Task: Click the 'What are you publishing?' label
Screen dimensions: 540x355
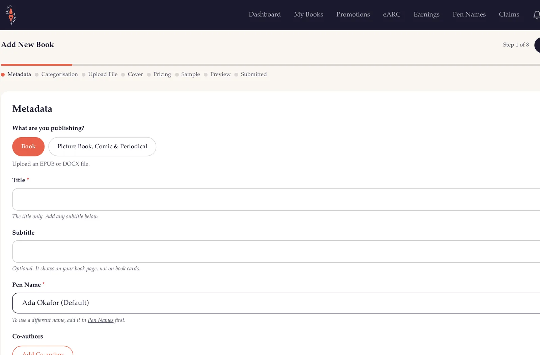Action: point(48,128)
